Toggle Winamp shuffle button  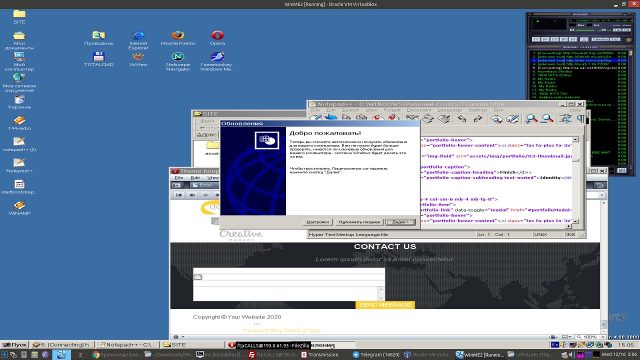tap(600, 39)
